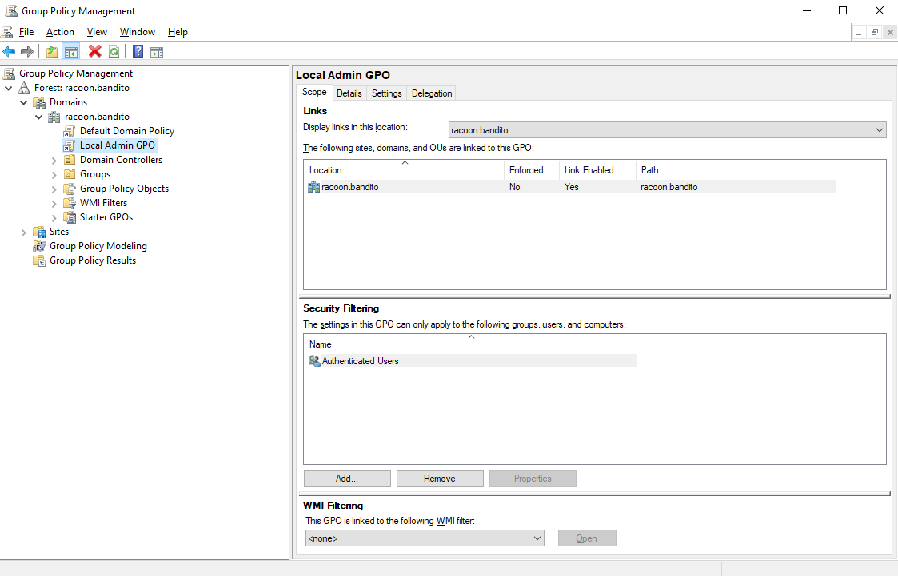Click the Remove button
The image size is (898, 576).
pos(440,478)
